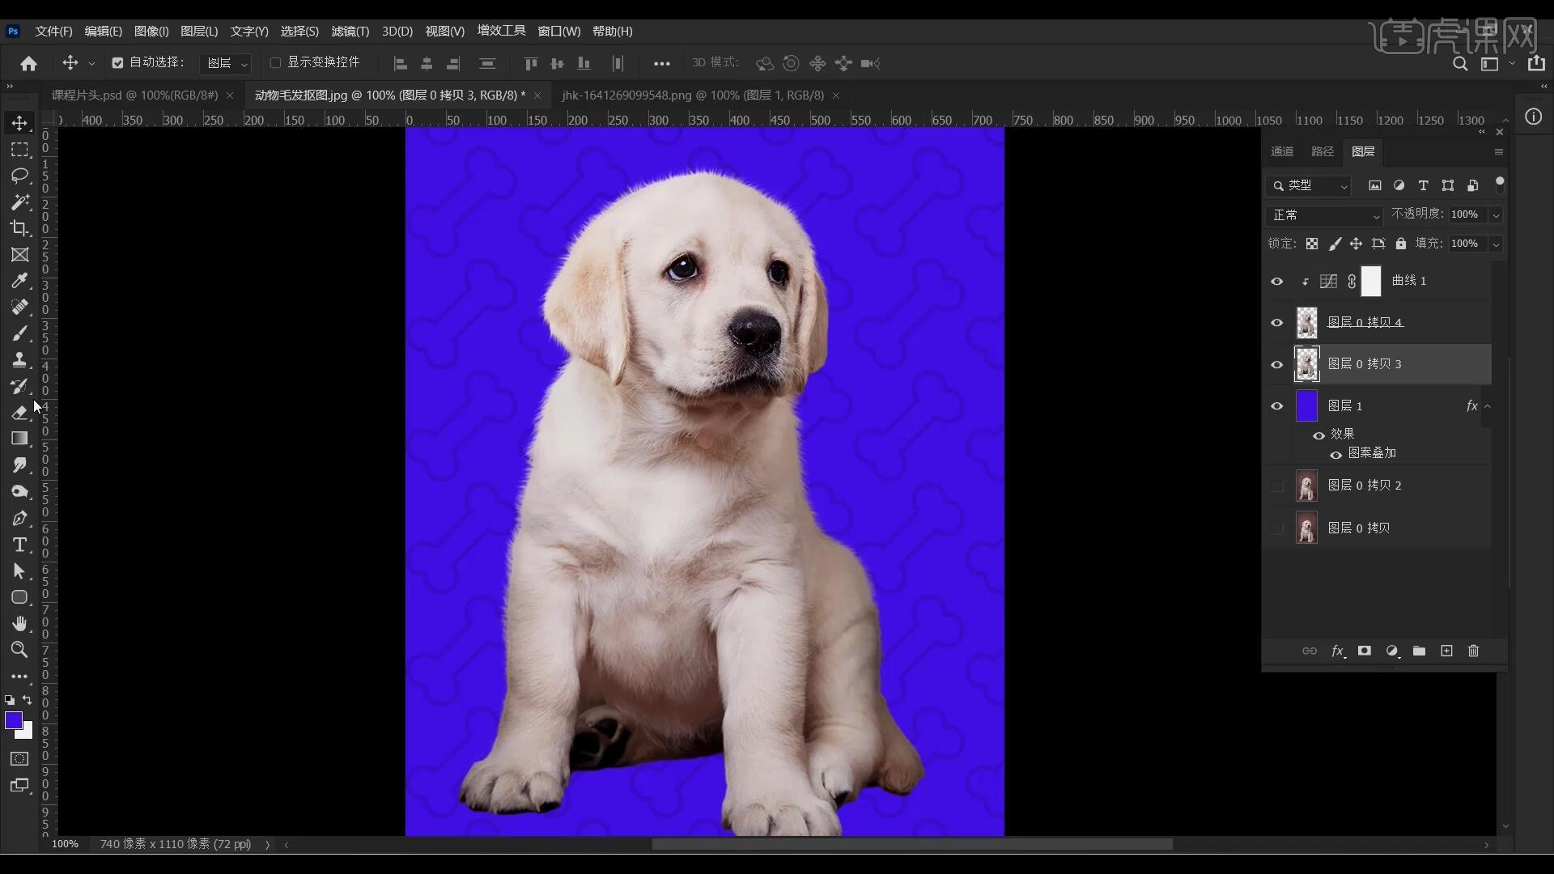Screen dimensions: 1554x874
Task: Select the Horizontal Type tool
Action: tap(19, 545)
